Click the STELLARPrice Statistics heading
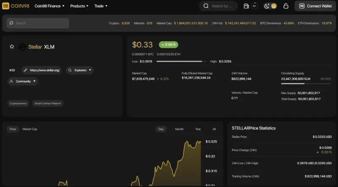This screenshot has height=187, width=338. (253, 128)
